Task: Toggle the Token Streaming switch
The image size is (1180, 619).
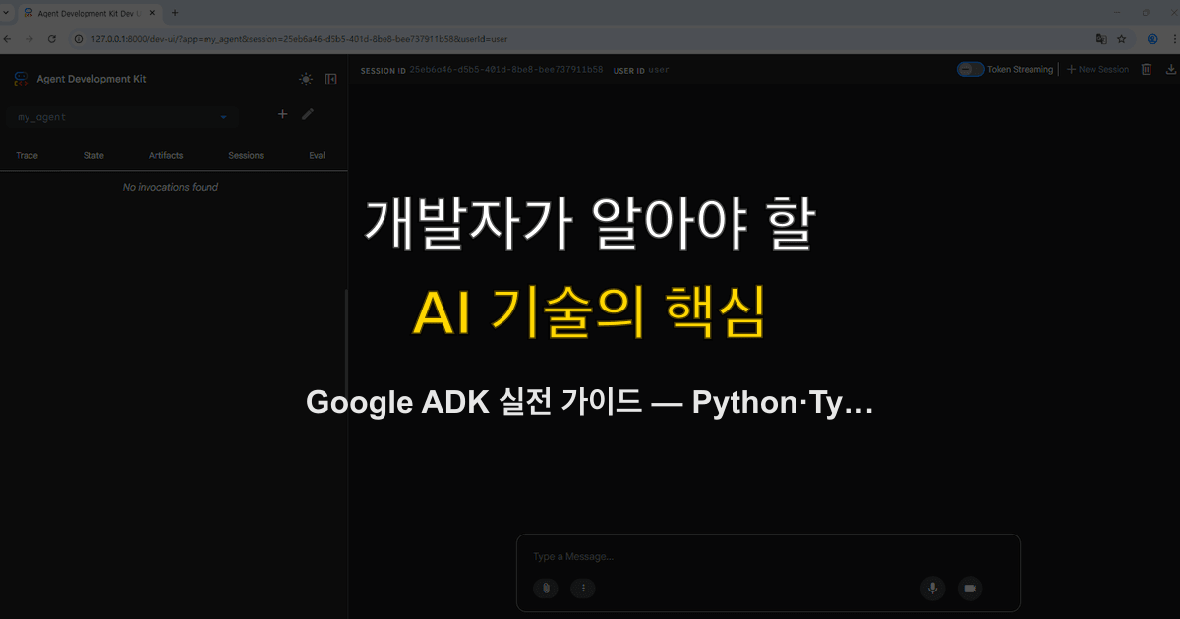Action: (x=971, y=69)
